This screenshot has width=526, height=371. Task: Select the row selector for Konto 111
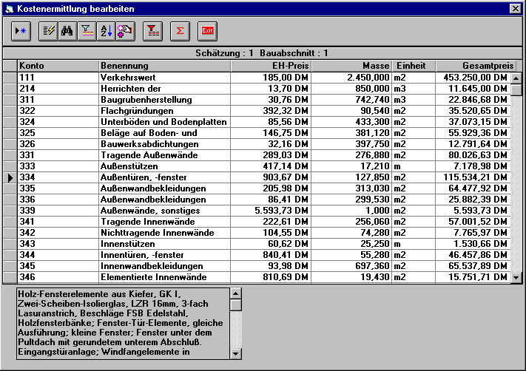pyautogui.click(x=10, y=77)
